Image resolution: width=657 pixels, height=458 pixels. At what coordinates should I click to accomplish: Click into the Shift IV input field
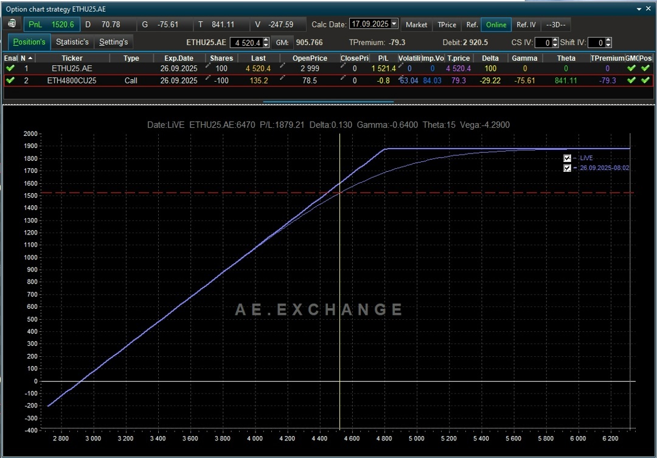coord(597,43)
